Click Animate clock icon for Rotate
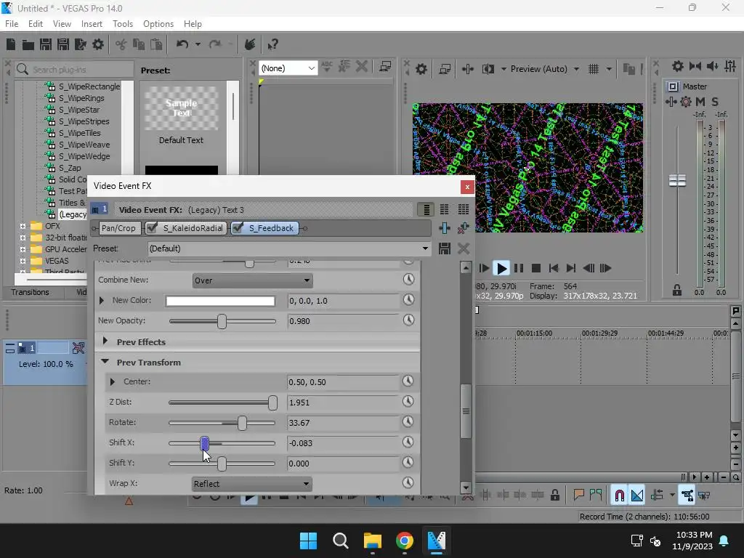744x558 pixels. coord(408,422)
